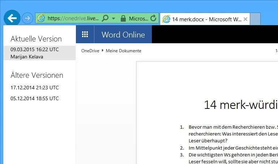Select the current version 09.03.2015 16:22 UTC
Viewport: 278px width, 164px height.
tap(39, 53)
